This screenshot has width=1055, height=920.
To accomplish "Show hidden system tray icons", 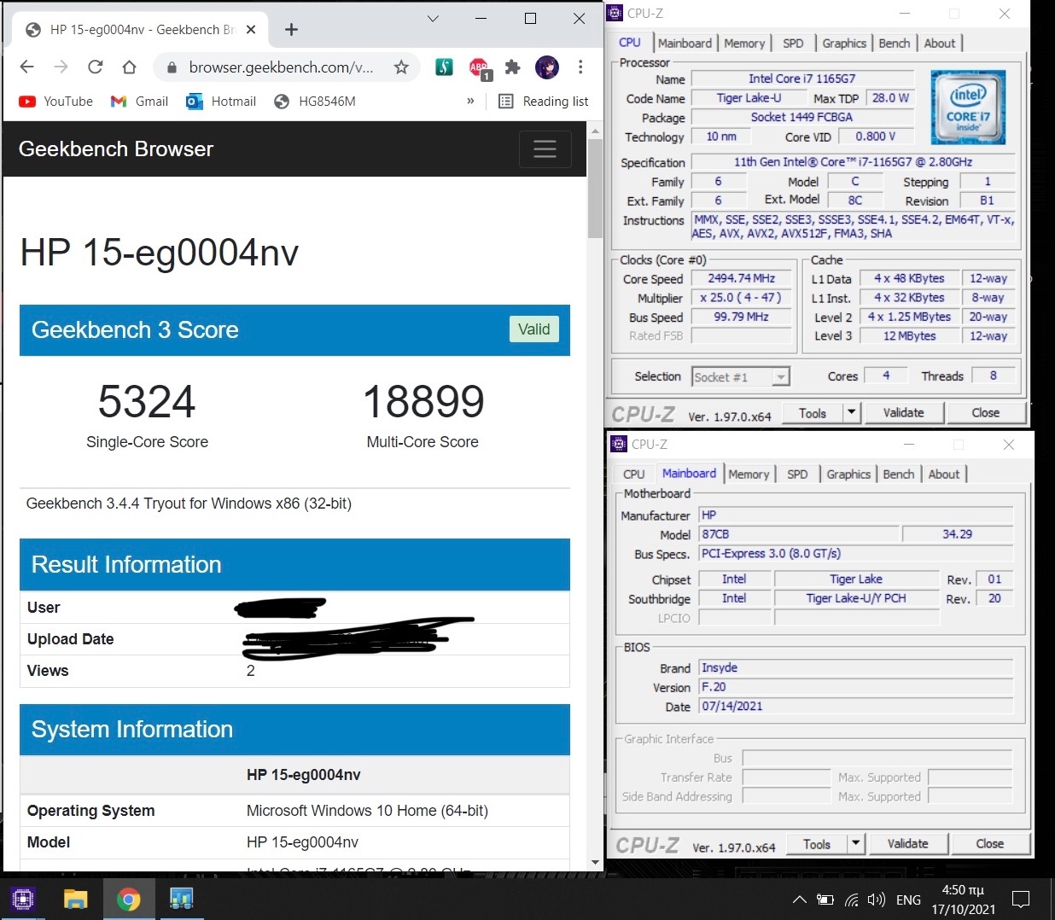I will click(x=800, y=900).
